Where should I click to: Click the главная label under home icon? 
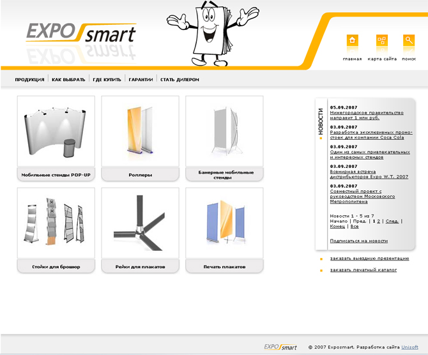point(352,59)
